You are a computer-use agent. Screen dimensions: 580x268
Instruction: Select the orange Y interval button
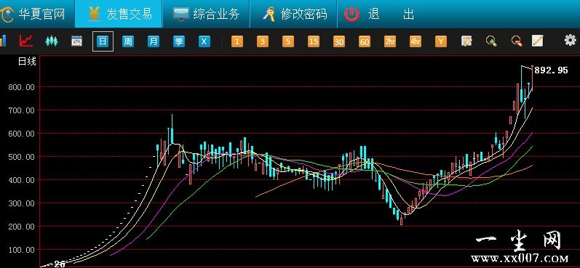(440, 41)
